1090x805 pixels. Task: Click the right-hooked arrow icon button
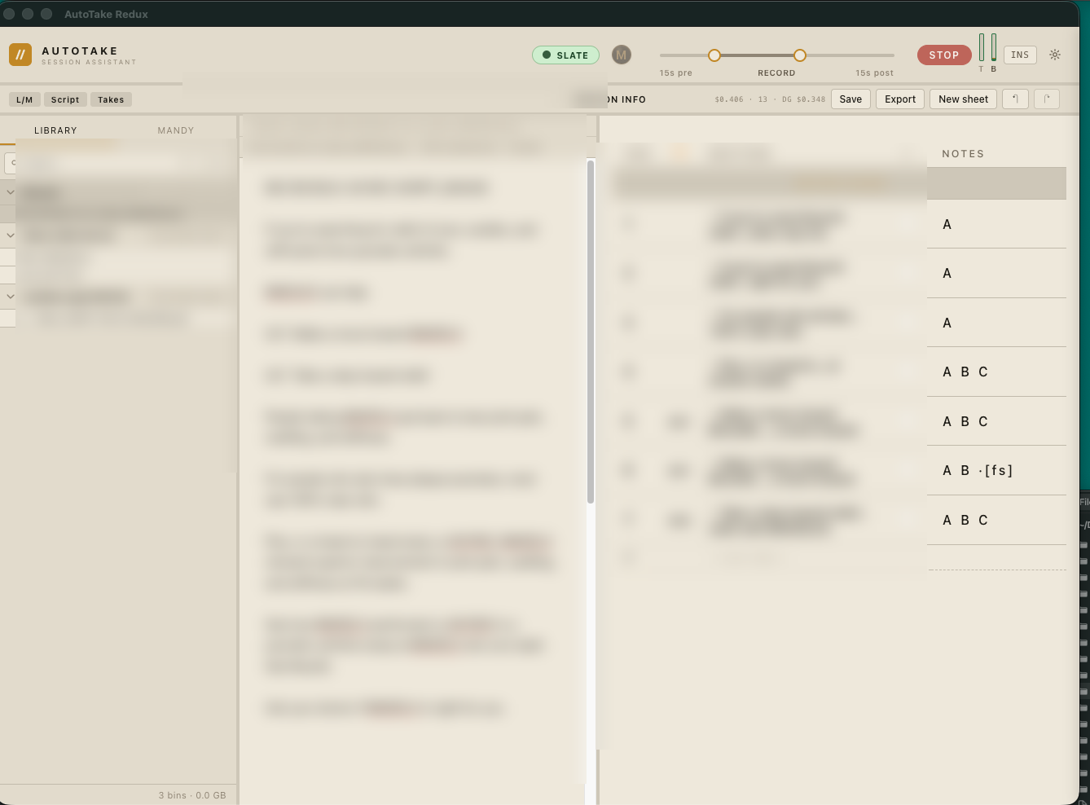coord(1047,99)
